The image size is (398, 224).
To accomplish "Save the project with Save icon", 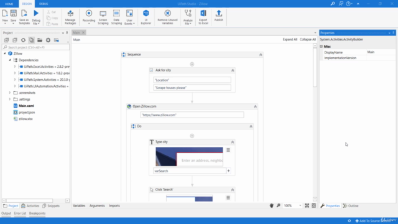I will click(x=13, y=17).
